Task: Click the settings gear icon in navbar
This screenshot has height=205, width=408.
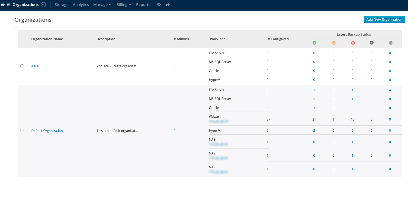Action: point(159,5)
